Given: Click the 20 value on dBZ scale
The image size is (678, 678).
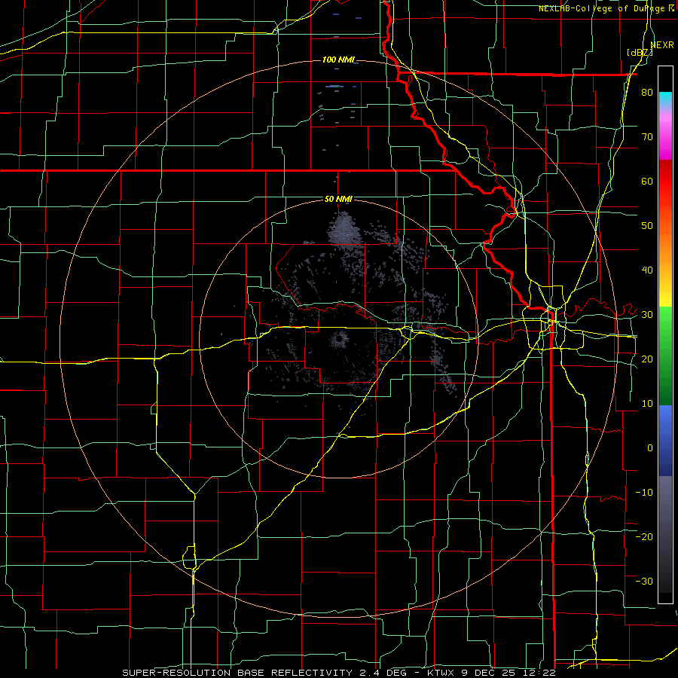Looking at the screenshot, I should (x=647, y=359).
